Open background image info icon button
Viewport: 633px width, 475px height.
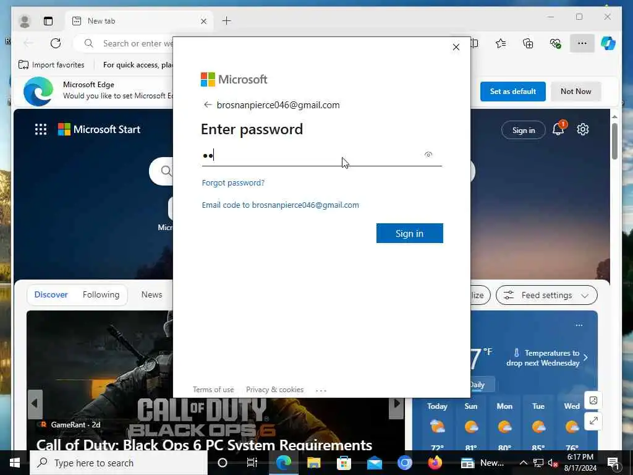point(593,401)
